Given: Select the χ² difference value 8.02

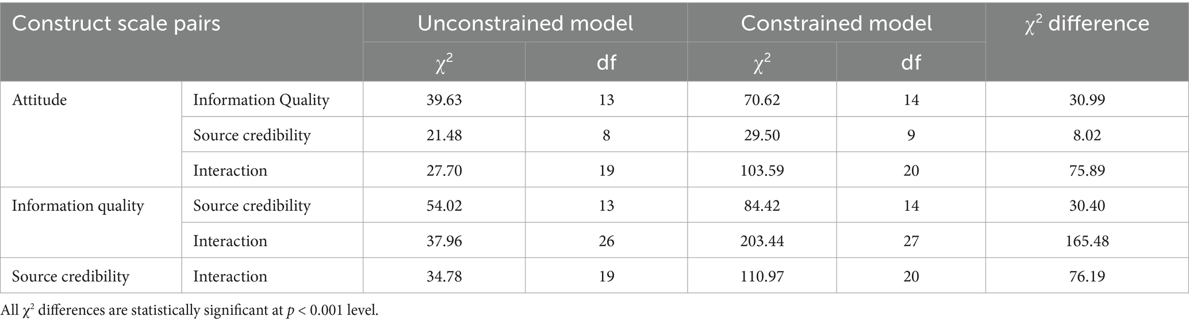Looking at the screenshot, I should 1087,135.
